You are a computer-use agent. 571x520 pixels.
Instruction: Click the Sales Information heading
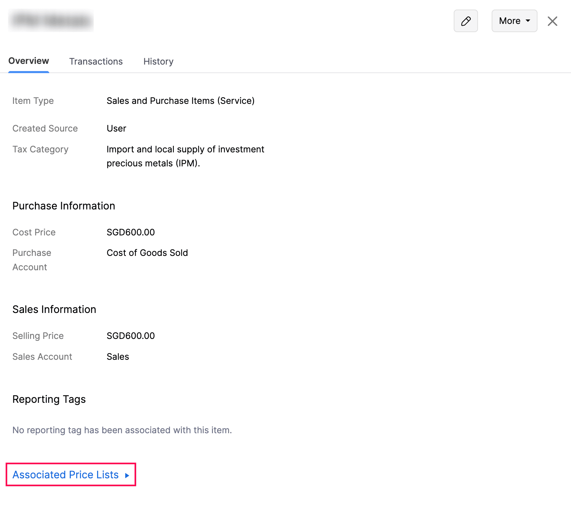pos(54,310)
